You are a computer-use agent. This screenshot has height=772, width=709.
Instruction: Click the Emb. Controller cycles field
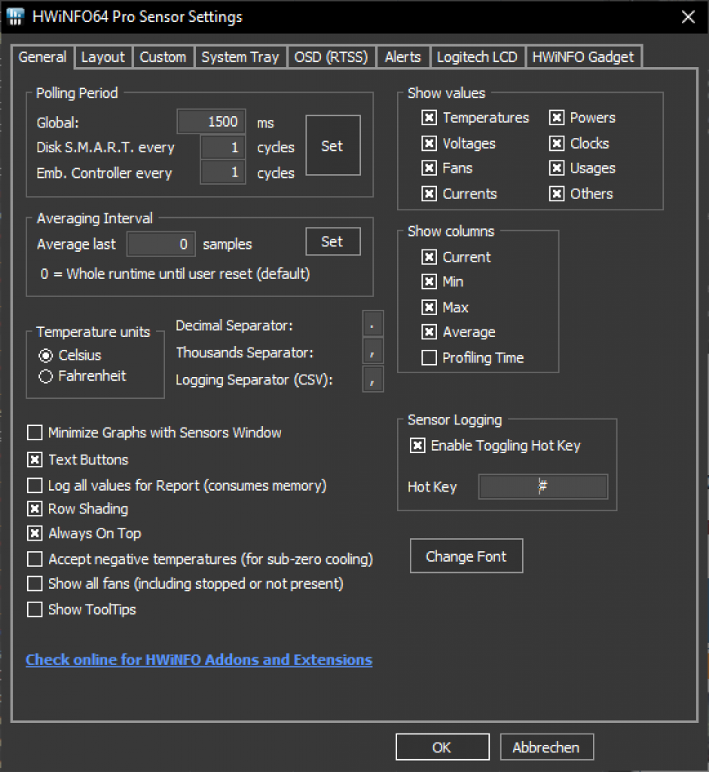coord(223,173)
